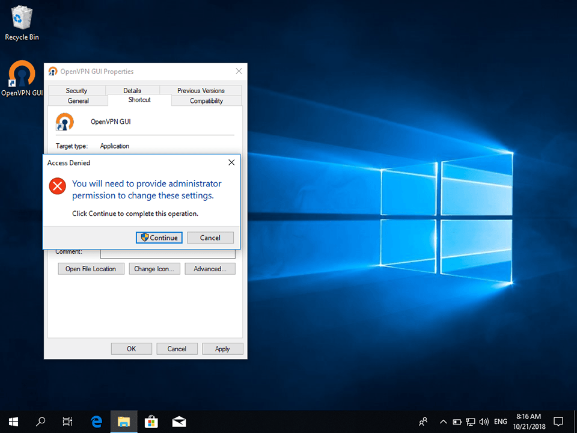Image resolution: width=577 pixels, height=433 pixels.
Task: Launch Microsoft Edge from taskbar
Action: tap(96, 422)
